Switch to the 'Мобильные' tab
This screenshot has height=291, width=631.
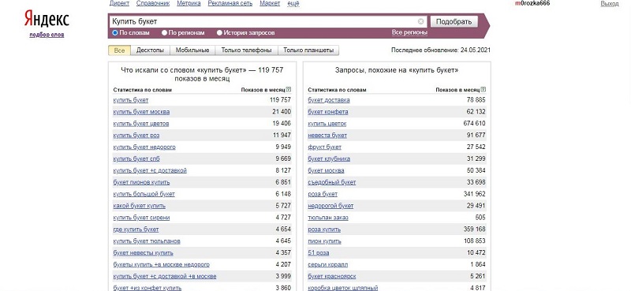192,50
